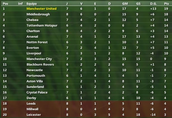View the Arsenal club page
Screen dimensions: 172x118
[x=33, y=37]
